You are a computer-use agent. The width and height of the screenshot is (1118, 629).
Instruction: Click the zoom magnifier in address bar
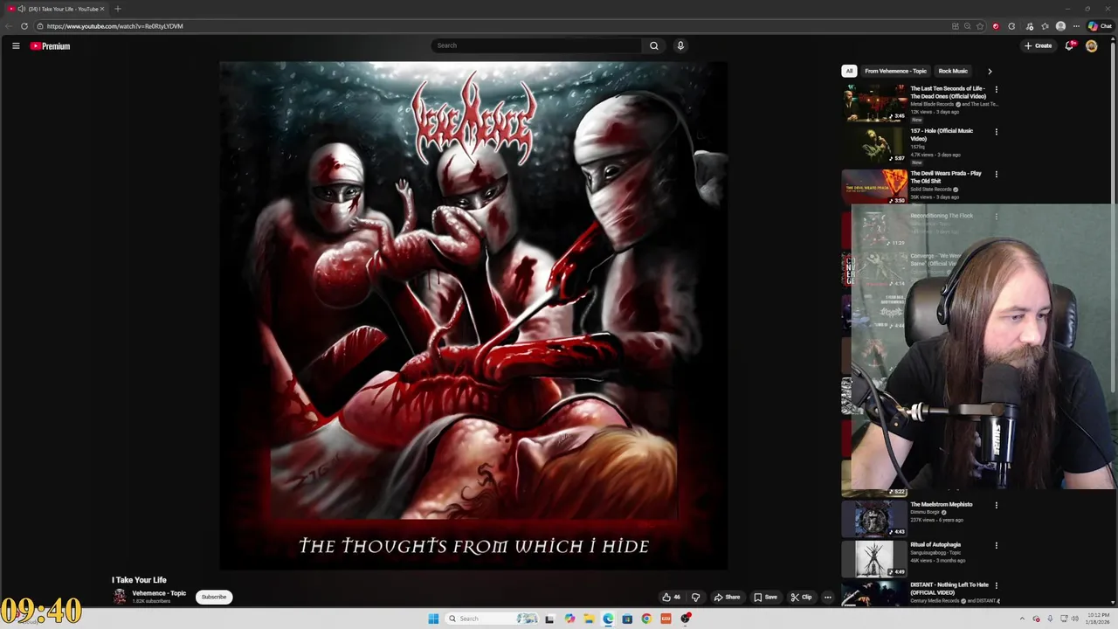[x=967, y=26]
